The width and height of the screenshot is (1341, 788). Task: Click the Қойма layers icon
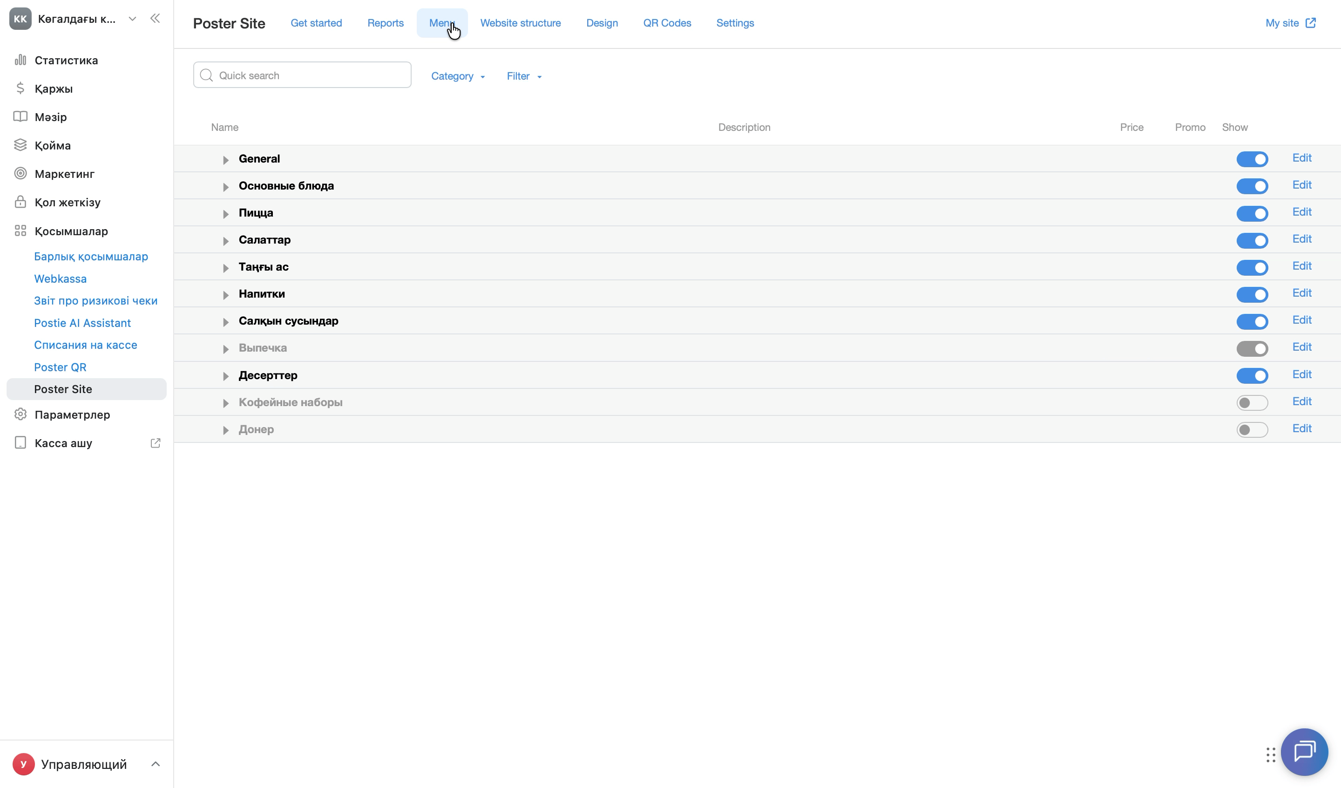(20, 145)
